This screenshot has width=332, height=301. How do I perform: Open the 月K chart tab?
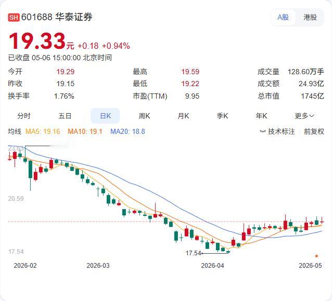point(183,116)
